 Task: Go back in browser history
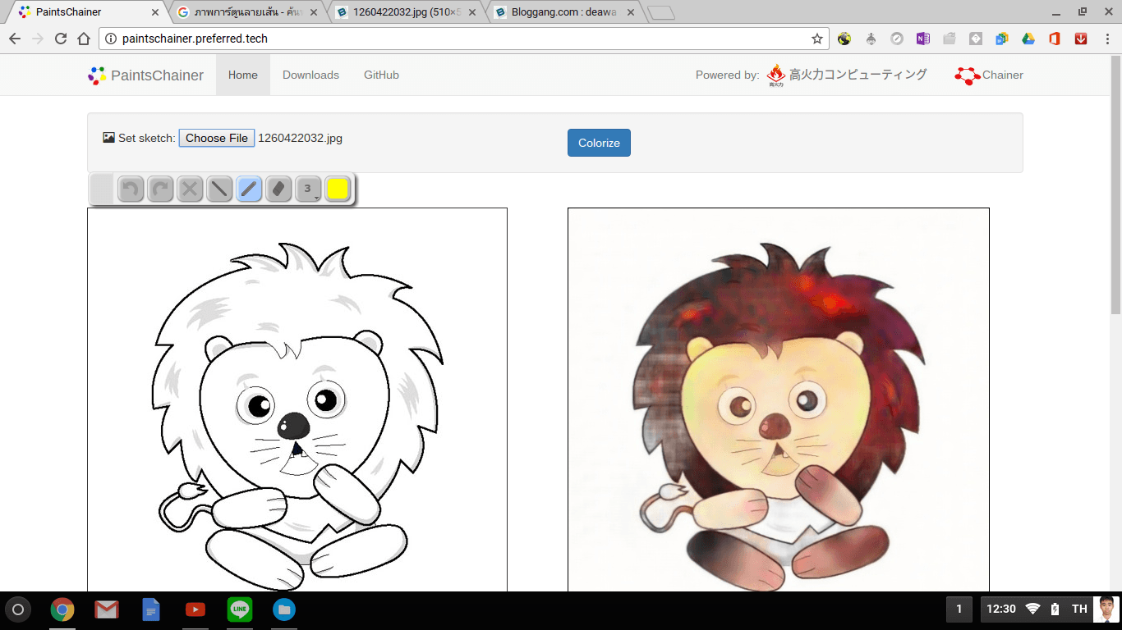tap(15, 39)
